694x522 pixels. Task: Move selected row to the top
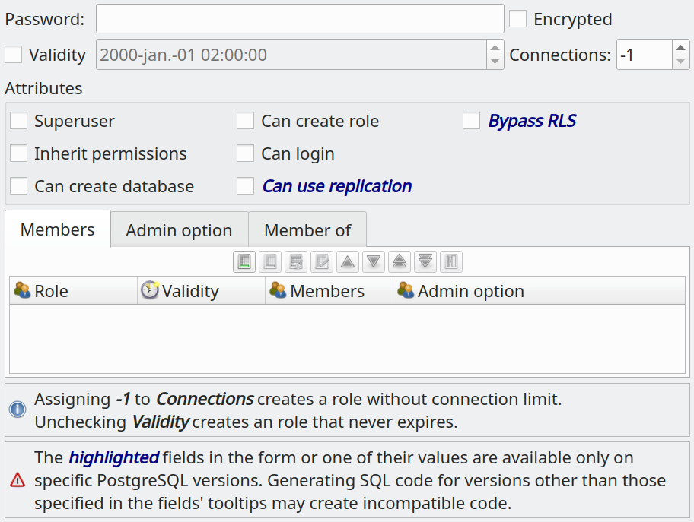click(400, 261)
